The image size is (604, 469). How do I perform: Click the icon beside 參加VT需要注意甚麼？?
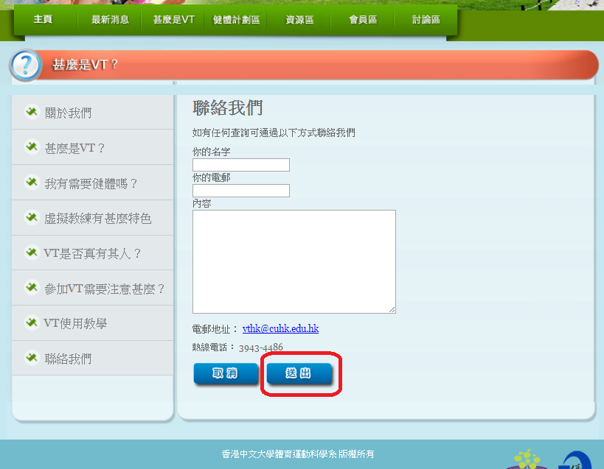[31, 288]
